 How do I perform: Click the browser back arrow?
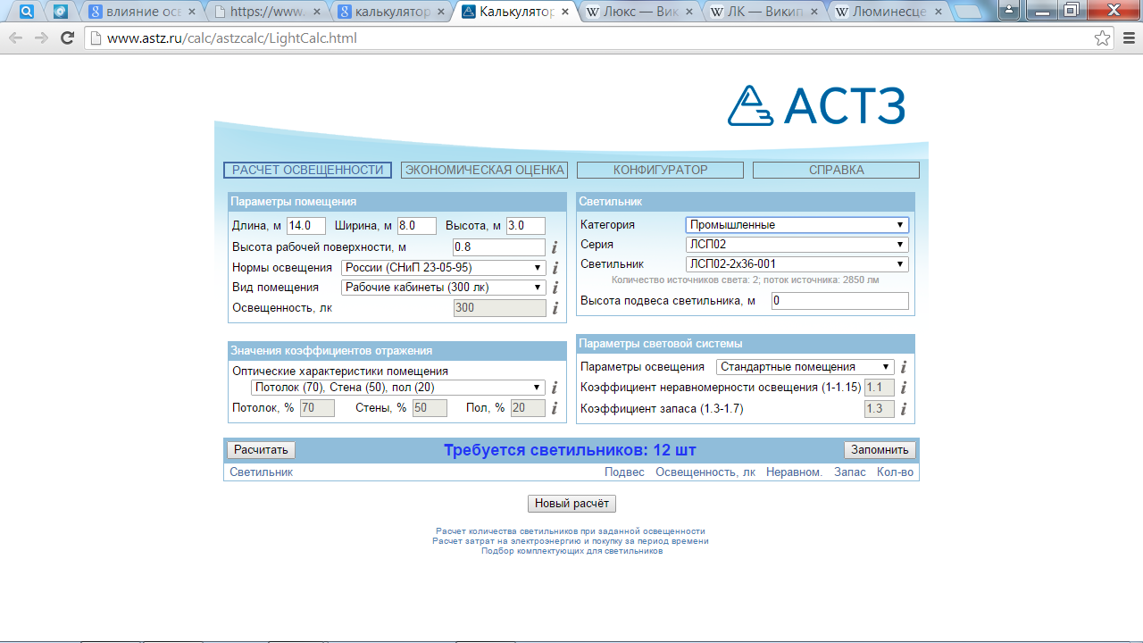tap(15, 38)
